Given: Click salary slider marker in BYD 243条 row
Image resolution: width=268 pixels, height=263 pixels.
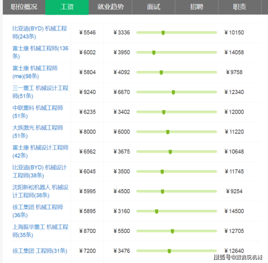Looking at the screenshot, I should coord(163,33).
